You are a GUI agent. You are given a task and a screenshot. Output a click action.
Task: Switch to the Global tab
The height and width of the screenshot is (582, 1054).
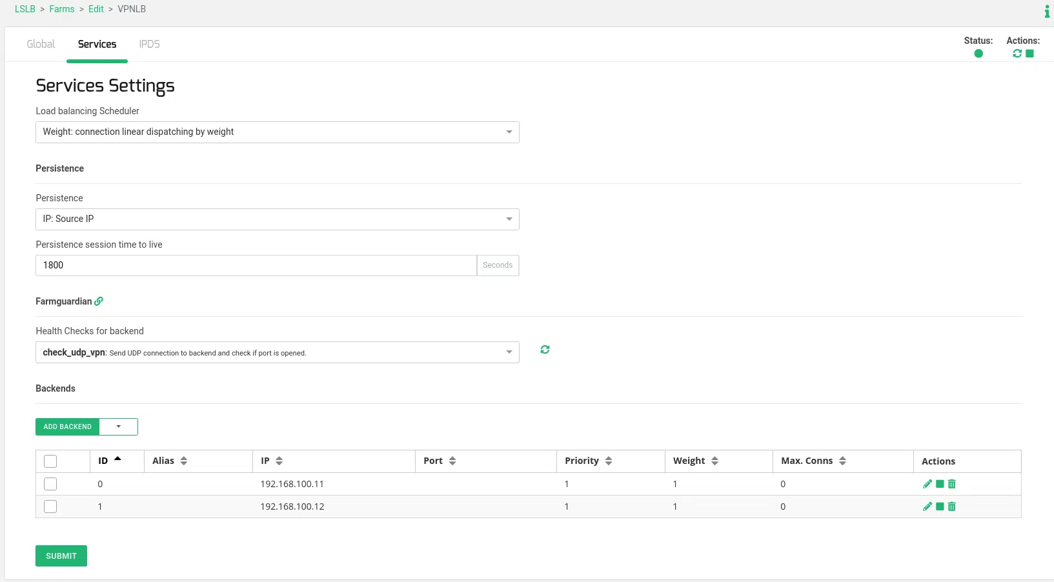41,44
